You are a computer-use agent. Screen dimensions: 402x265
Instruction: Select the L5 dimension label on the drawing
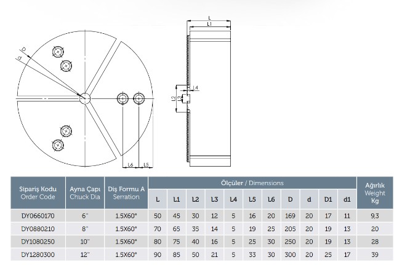coord(145,165)
